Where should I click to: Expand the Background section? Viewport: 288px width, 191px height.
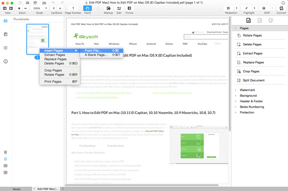(236, 95)
